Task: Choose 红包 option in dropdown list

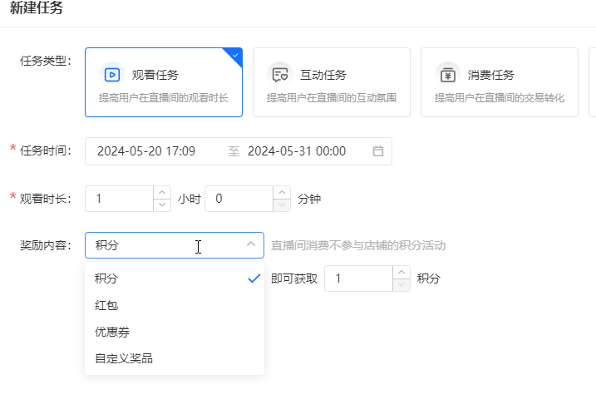Action: [175, 305]
